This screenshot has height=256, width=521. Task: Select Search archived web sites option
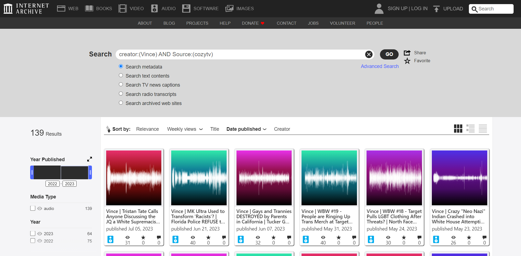[121, 103]
